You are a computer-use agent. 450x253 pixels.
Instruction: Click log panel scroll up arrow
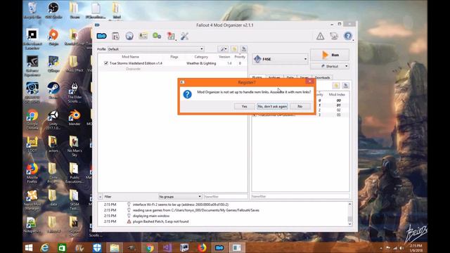click(x=350, y=205)
